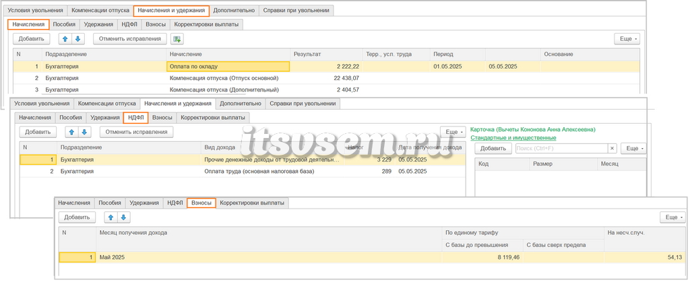The image size is (690, 282).
Task: Move row down in Начисления table
Action: click(x=78, y=38)
